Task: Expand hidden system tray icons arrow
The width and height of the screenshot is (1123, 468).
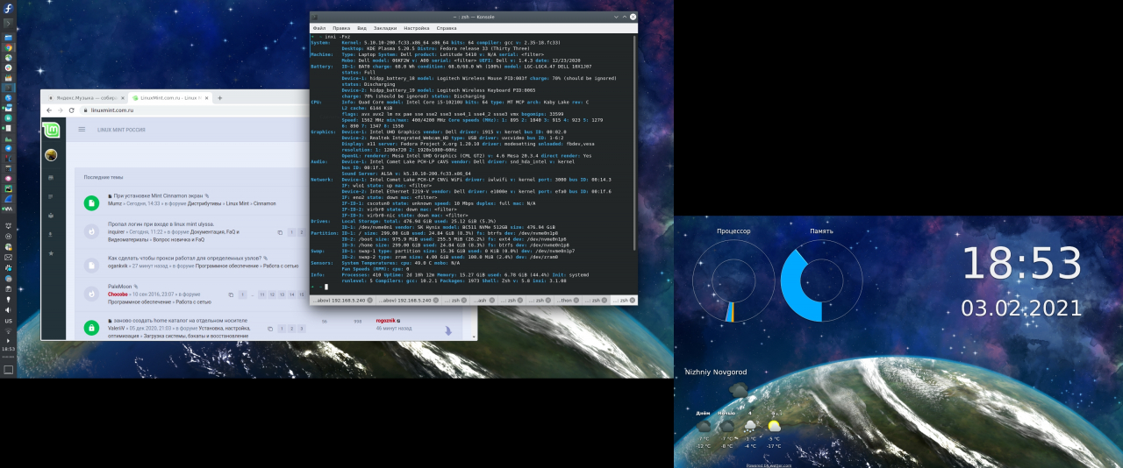Action: tap(9, 341)
